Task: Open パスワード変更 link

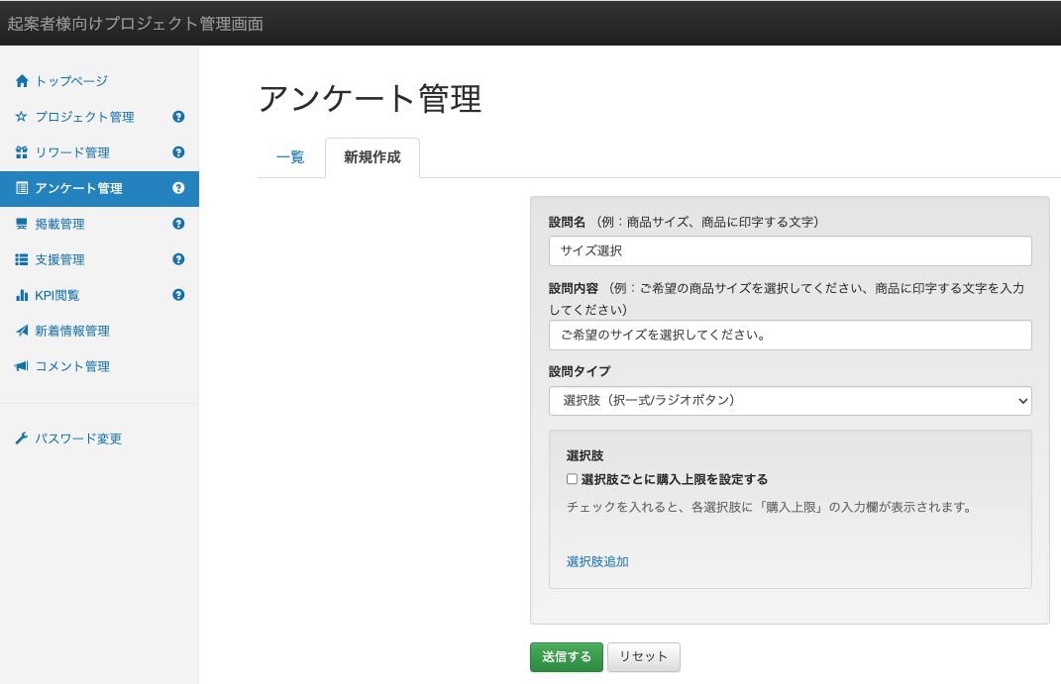Action: point(78,439)
